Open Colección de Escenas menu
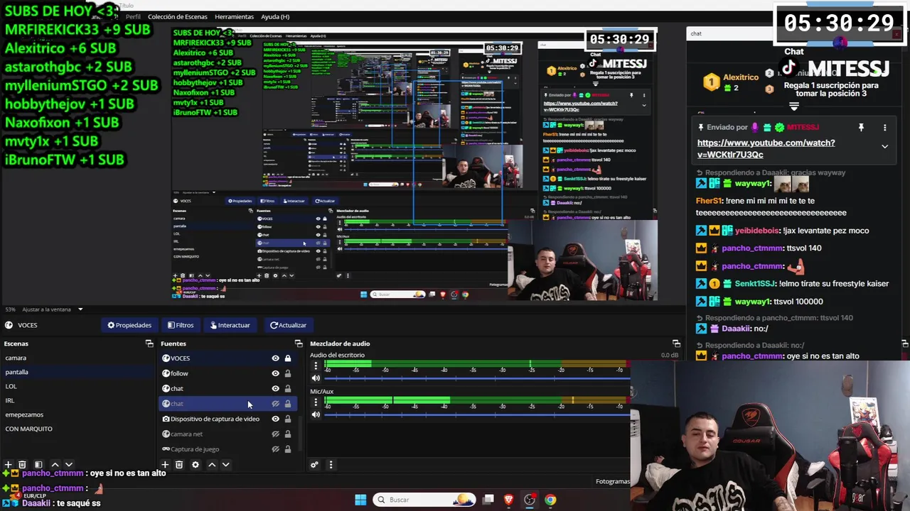Image resolution: width=910 pixels, height=511 pixels. [x=178, y=16]
